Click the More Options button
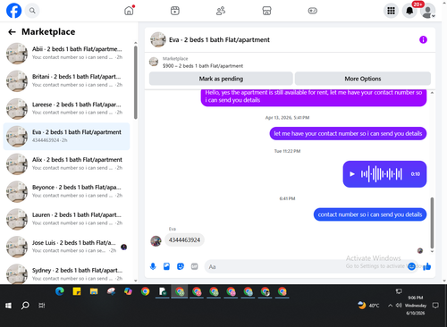Screen dimensions: 447x327 (363, 79)
